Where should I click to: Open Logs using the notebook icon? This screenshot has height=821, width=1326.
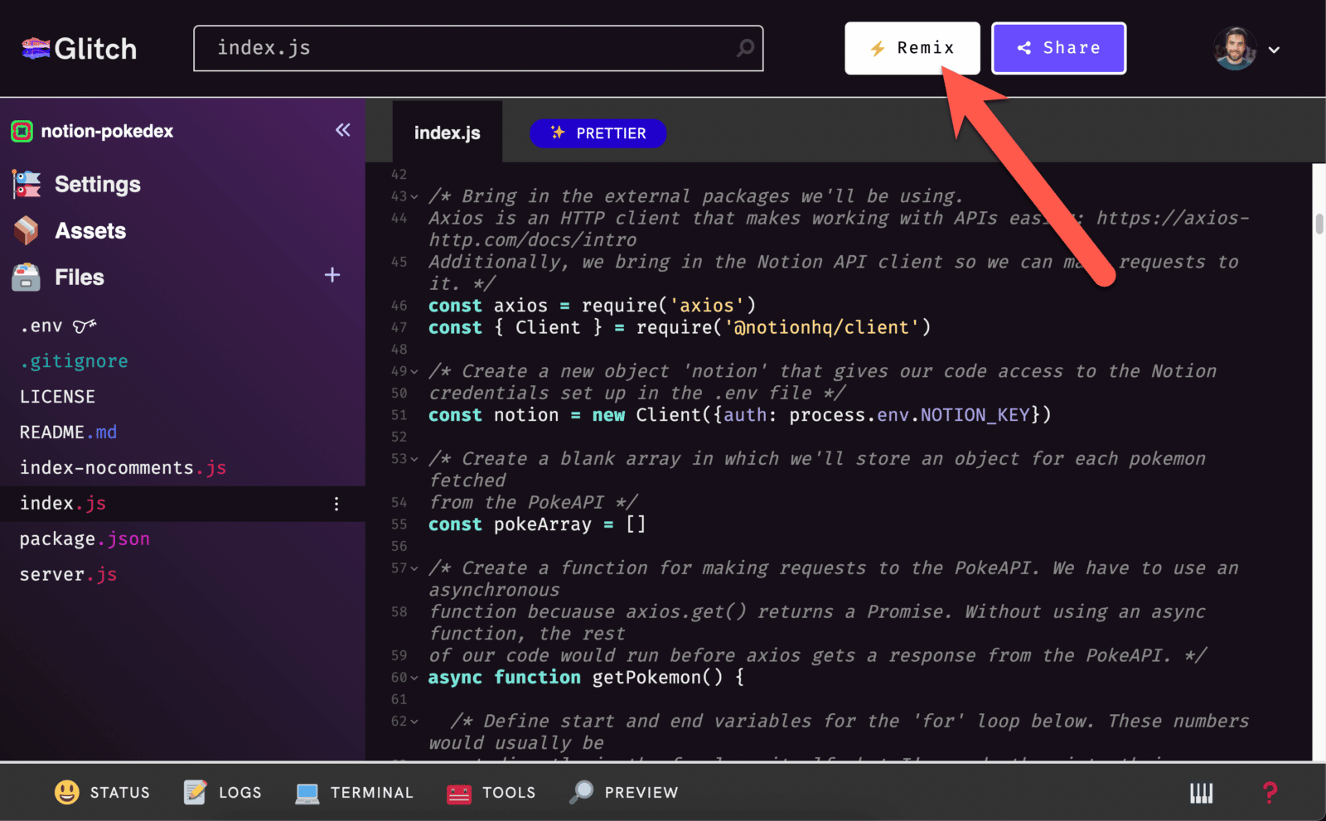194,792
